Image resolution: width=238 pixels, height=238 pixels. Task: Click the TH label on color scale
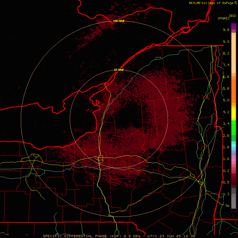tap(227, 206)
